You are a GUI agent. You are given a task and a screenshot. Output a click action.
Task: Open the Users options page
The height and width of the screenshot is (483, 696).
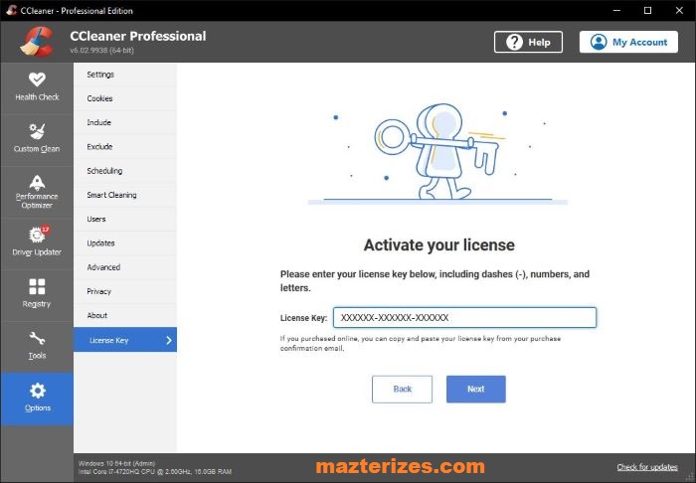click(125, 219)
